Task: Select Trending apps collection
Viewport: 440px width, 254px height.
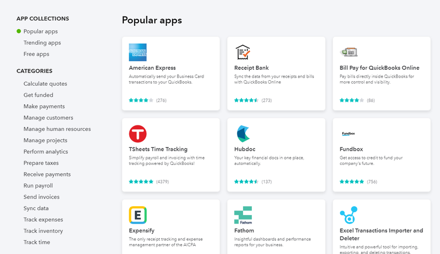Action: (42, 43)
